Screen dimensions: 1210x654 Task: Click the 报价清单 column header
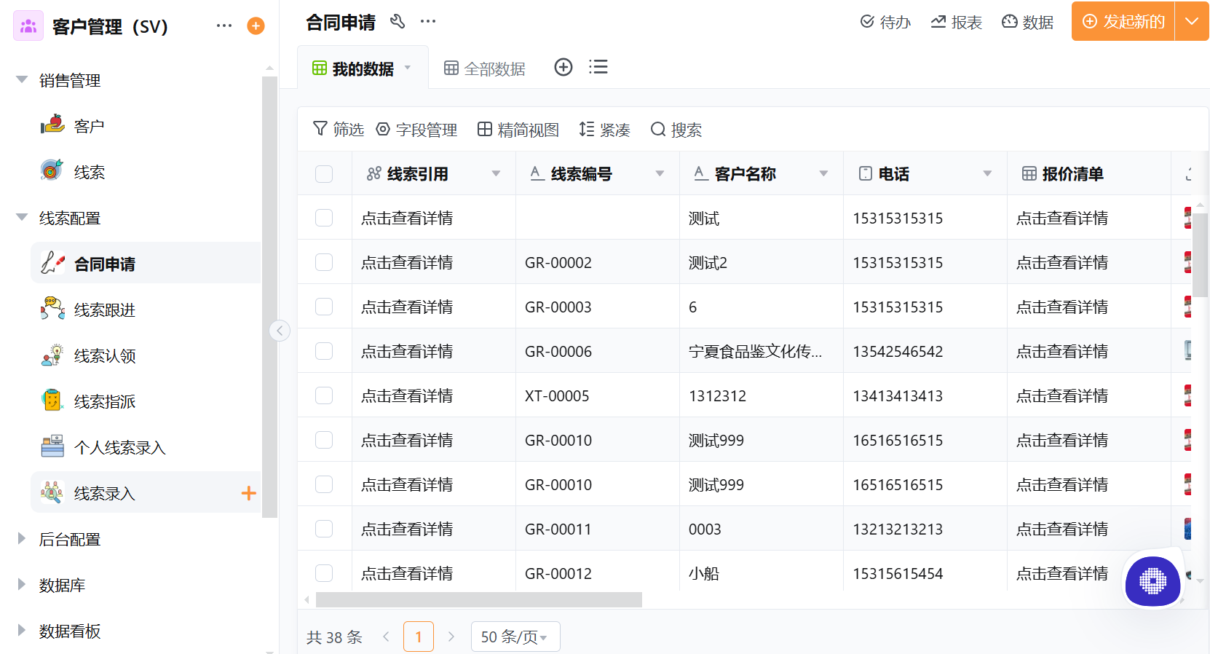point(1088,173)
